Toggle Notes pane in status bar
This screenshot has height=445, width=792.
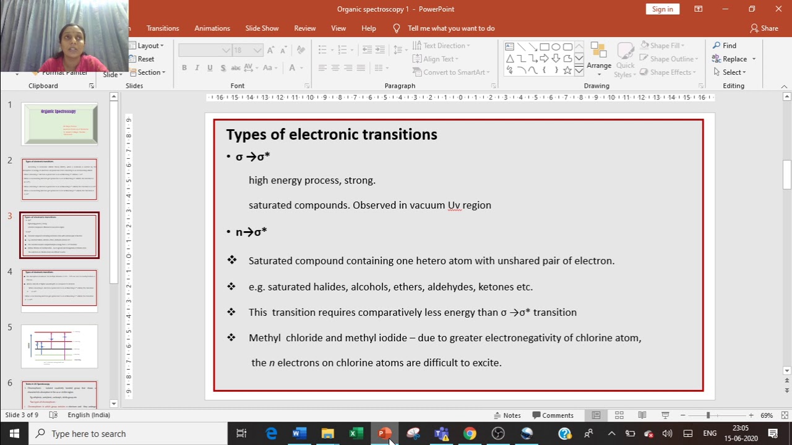[x=507, y=415]
